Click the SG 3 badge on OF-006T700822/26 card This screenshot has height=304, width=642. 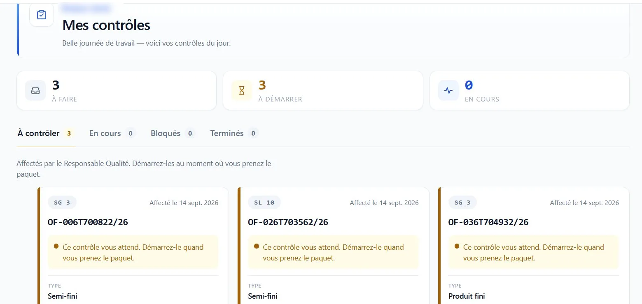(x=62, y=203)
